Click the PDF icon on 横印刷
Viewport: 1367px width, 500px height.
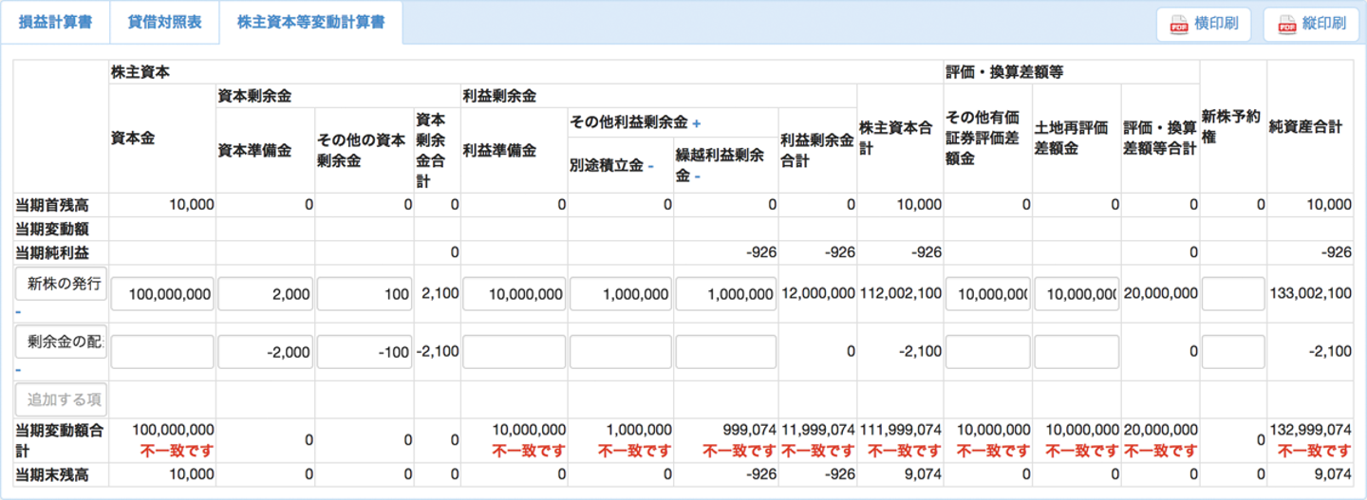pos(1179,25)
